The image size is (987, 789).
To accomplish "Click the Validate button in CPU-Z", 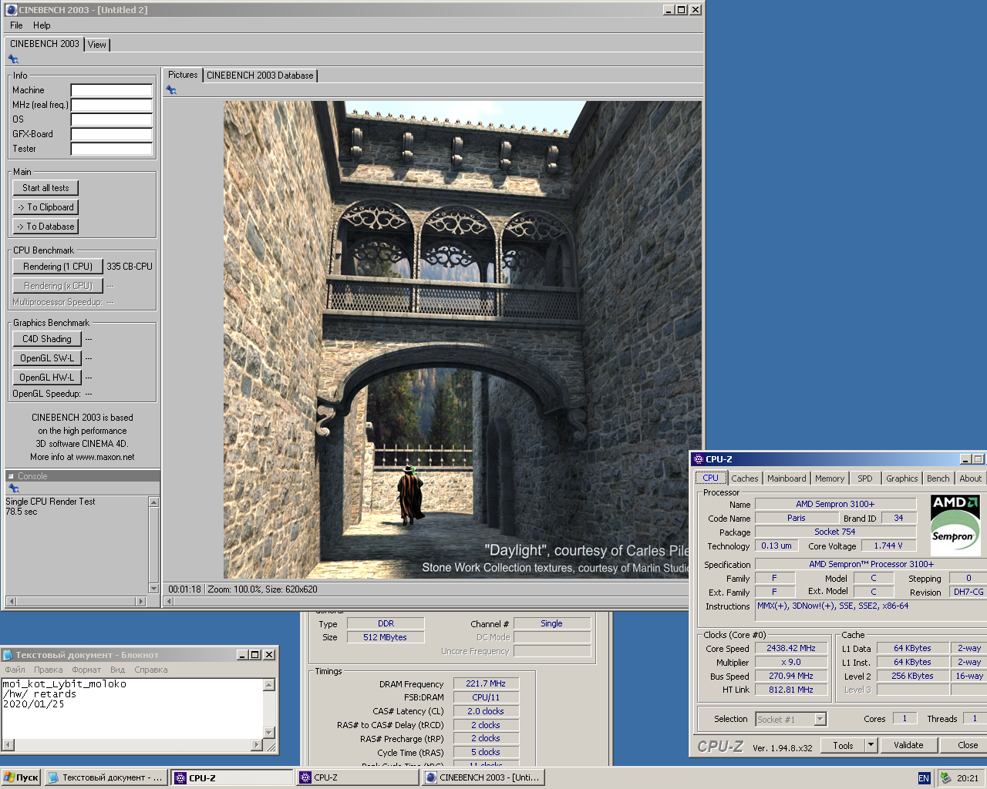I will click(908, 745).
